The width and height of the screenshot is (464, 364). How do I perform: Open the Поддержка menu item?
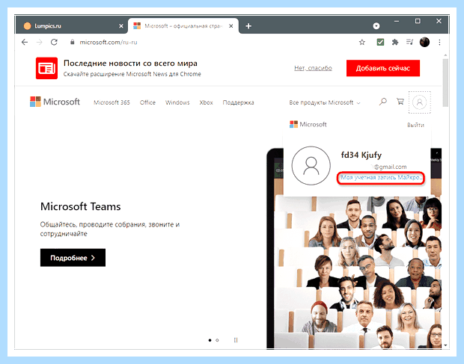click(238, 102)
